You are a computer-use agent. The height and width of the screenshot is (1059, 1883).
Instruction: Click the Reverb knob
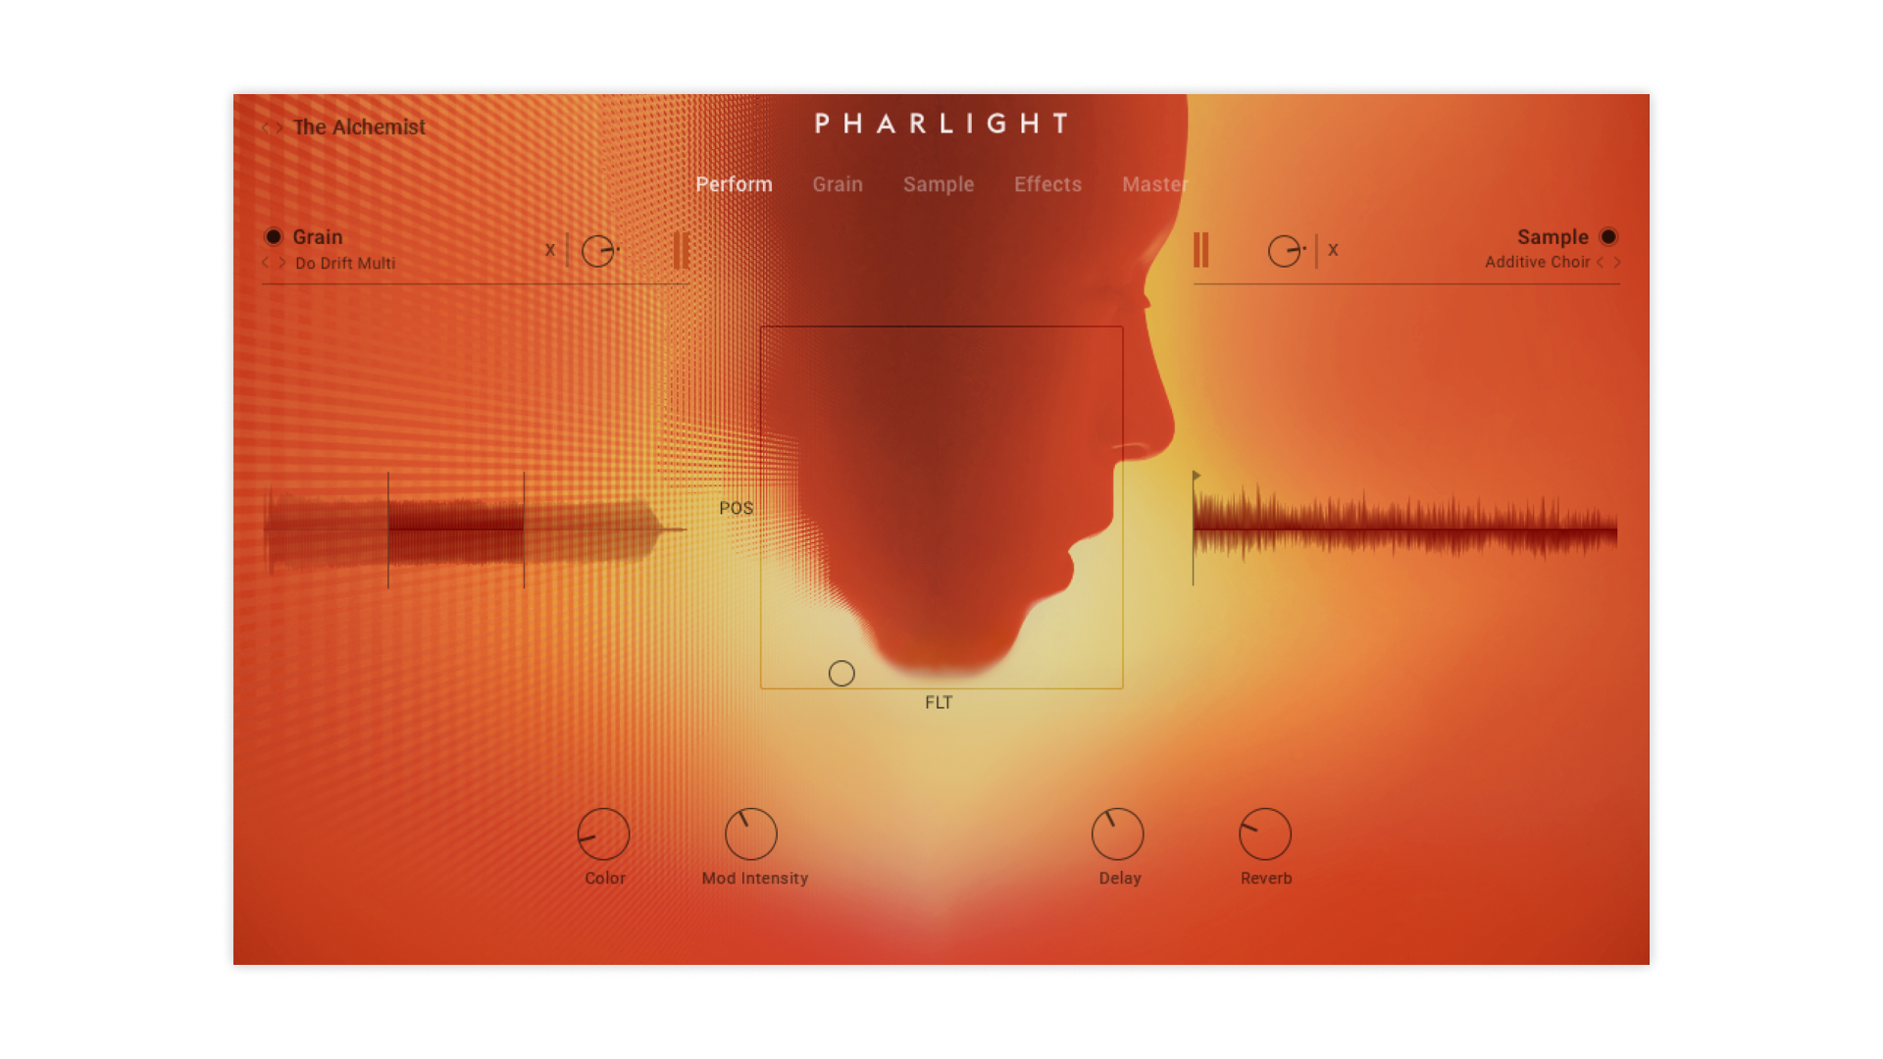[1265, 834]
